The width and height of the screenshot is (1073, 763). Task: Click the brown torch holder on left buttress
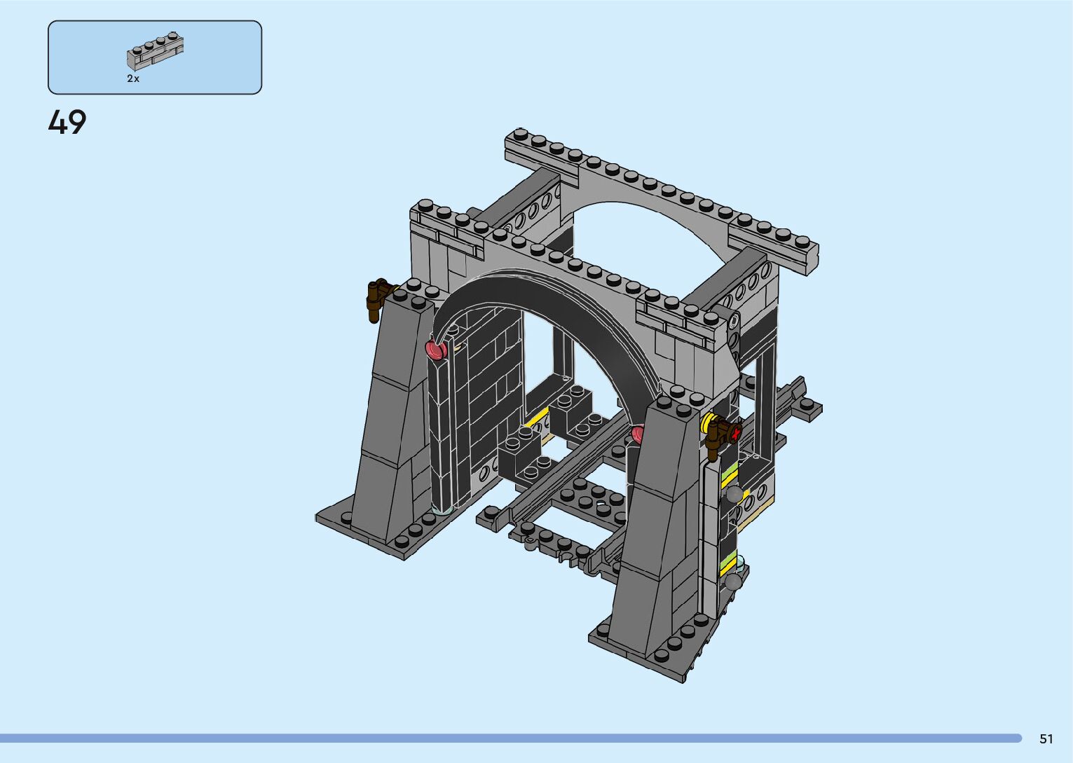click(376, 298)
